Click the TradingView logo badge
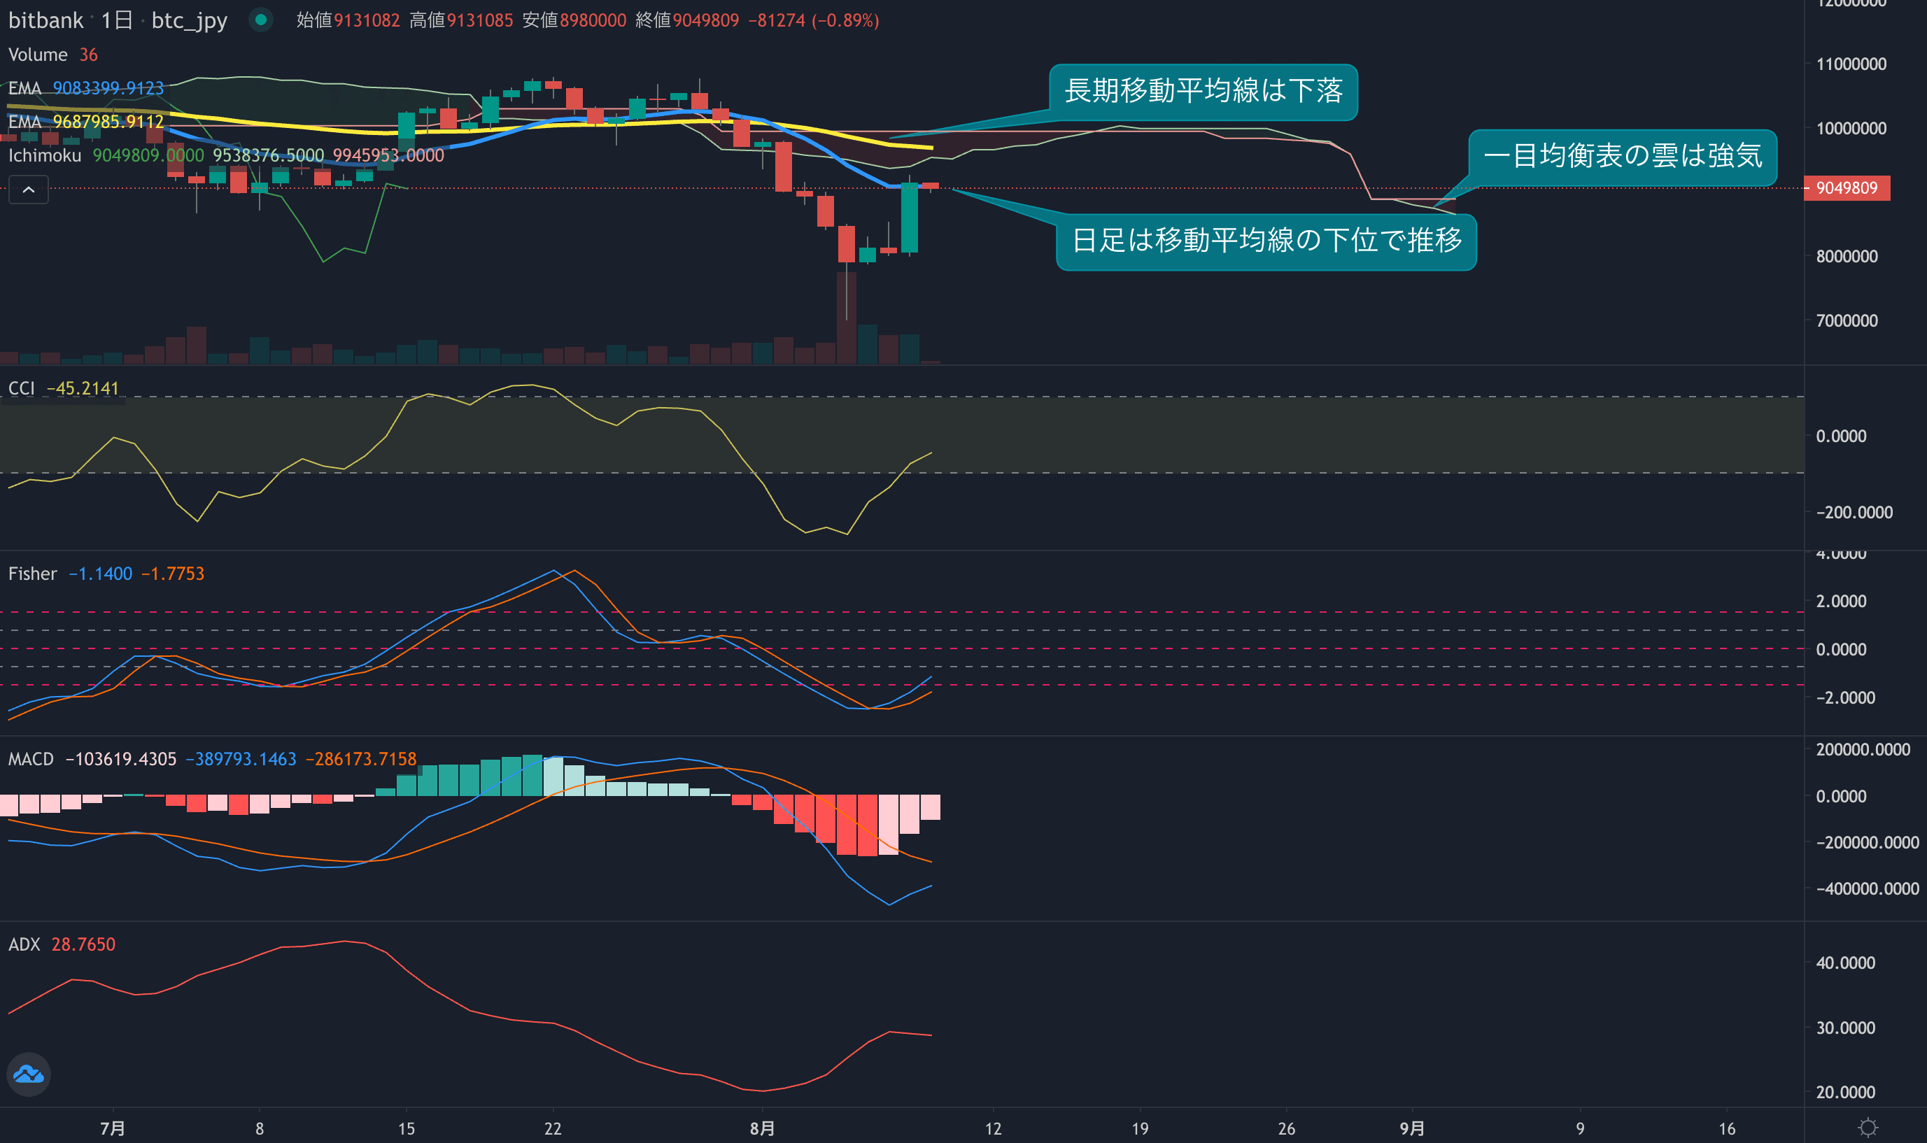The height and width of the screenshot is (1143, 1927). 29,1074
